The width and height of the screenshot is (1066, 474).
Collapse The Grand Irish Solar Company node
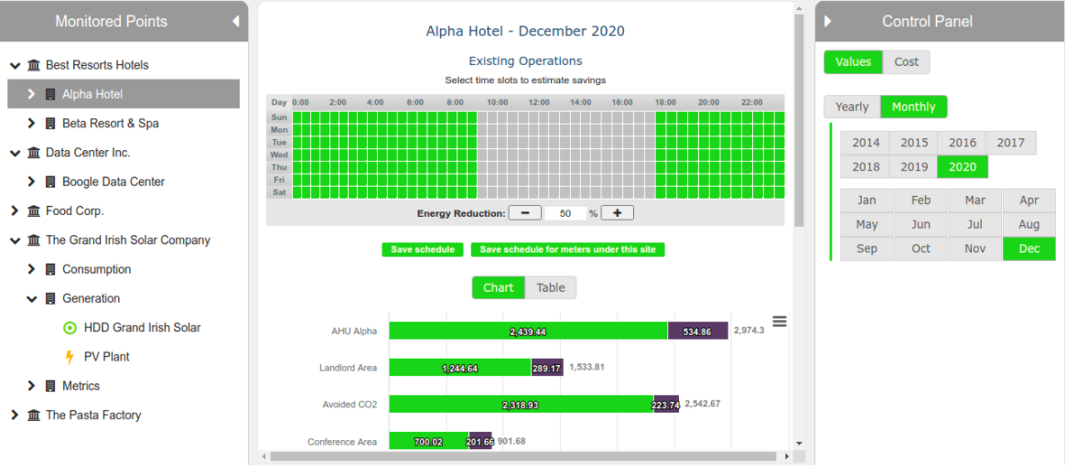14,241
